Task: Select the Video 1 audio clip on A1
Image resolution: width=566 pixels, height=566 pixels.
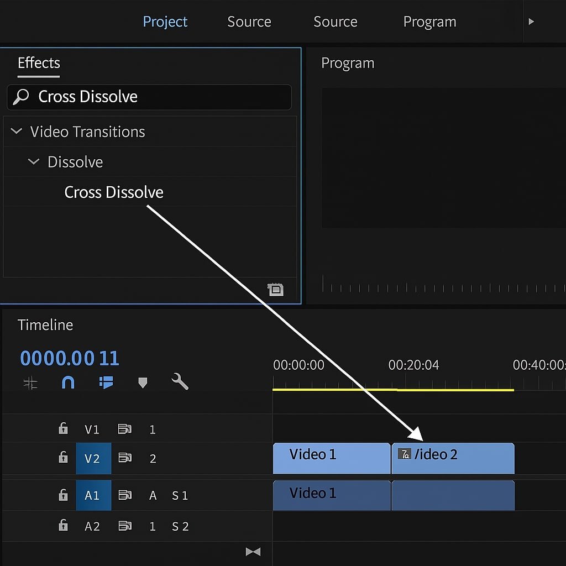Action: pyautogui.click(x=332, y=495)
